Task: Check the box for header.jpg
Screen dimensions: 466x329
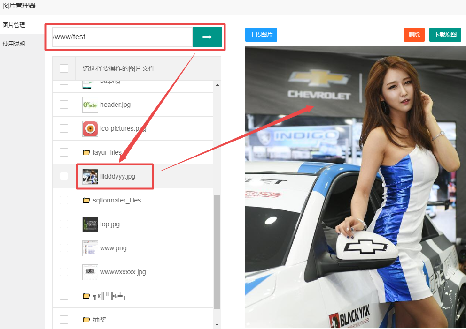Action: 64,105
